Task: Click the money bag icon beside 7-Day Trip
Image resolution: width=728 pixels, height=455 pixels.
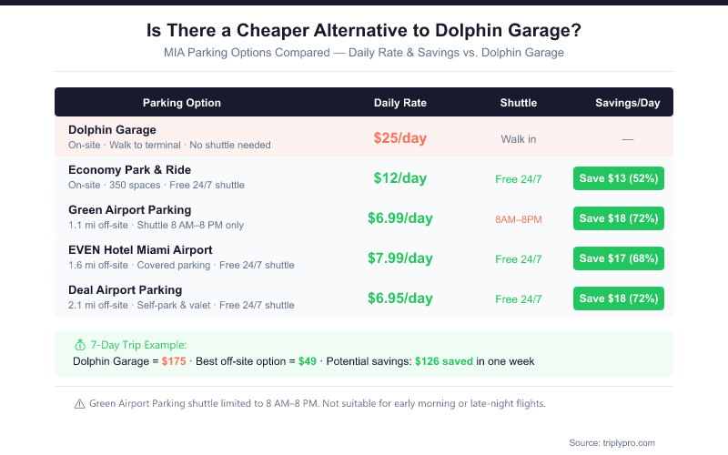Action: point(79,345)
